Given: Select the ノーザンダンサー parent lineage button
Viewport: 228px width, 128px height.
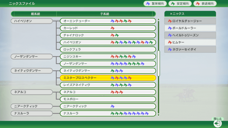Looking at the screenshot, I should (32, 57).
